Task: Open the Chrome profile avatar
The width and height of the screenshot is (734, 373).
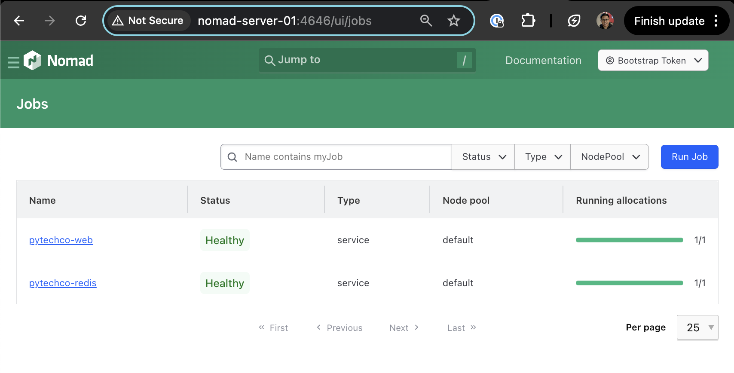Action: tap(605, 21)
